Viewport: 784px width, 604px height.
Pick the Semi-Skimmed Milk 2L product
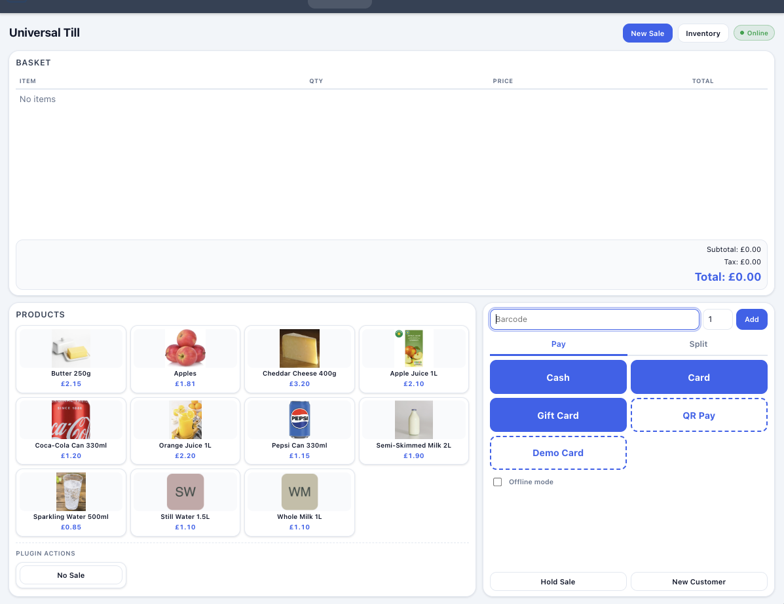tap(413, 431)
